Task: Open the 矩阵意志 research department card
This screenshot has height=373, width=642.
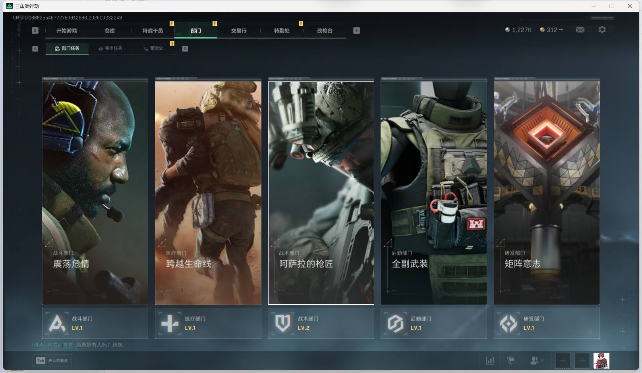Action: point(547,193)
